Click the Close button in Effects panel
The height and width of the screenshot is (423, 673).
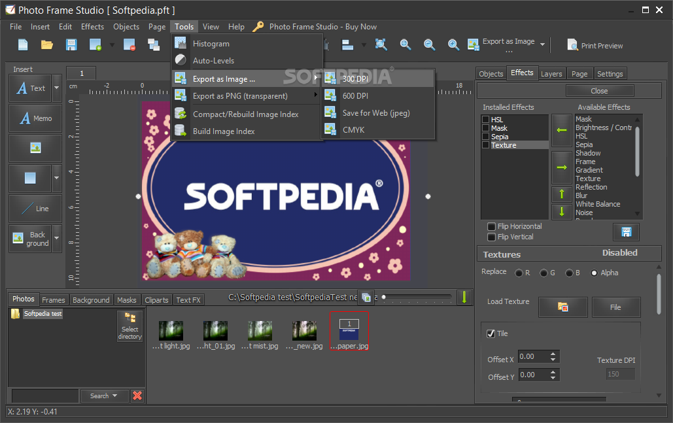click(599, 91)
